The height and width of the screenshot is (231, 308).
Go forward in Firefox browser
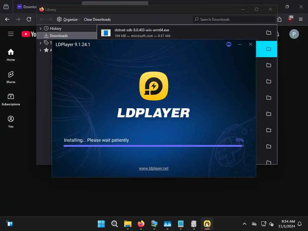tap(18, 19)
